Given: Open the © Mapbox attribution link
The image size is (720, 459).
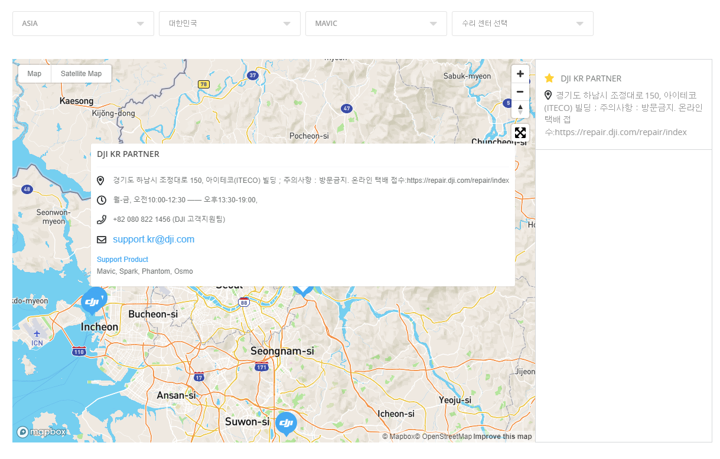Looking at the screenshot, I should pyautogui.click(x=398, y=437).
